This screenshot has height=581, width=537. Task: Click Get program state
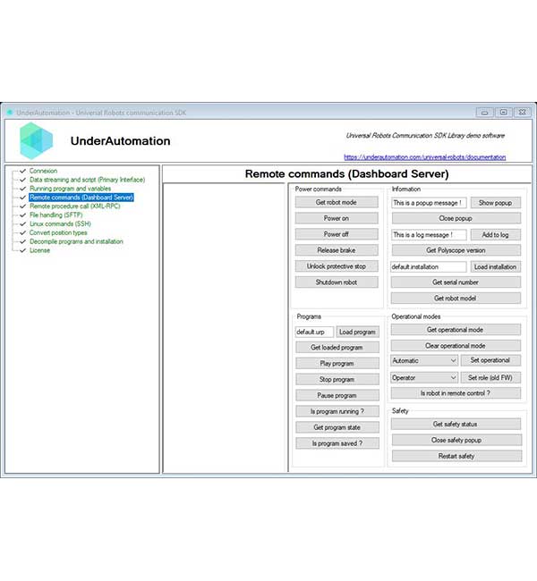[x=337, y=427]
